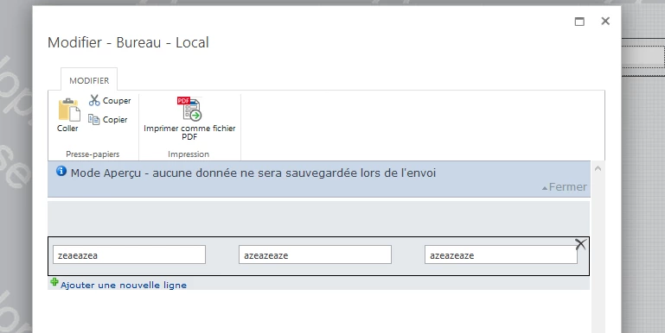Click the Mode Aperçu notice text
The image size is (665, 333).
click(x=253, y=173)
